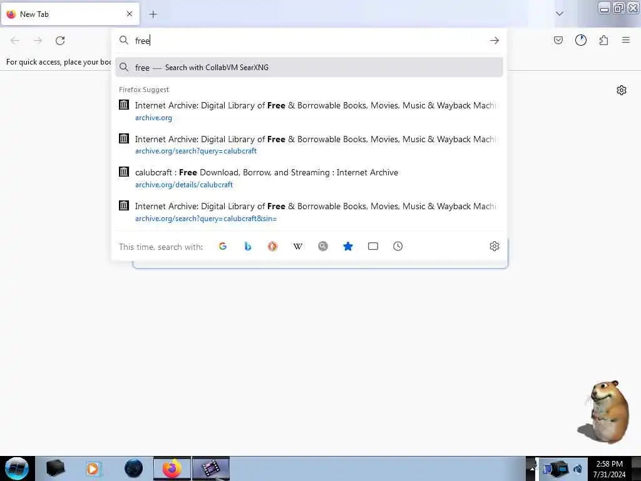641x481 pixels.
Task: Click the volume icon in system tray
Action: pyautogui.click(x=578, y=469)
